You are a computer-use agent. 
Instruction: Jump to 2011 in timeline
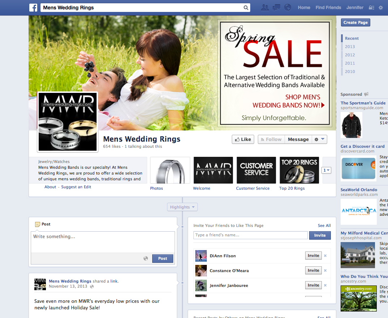coord(350,63)
